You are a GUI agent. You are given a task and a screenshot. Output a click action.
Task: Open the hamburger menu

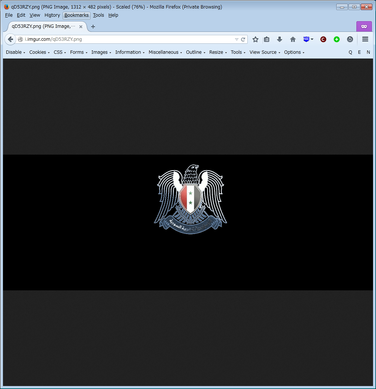[x=365, y=39]
